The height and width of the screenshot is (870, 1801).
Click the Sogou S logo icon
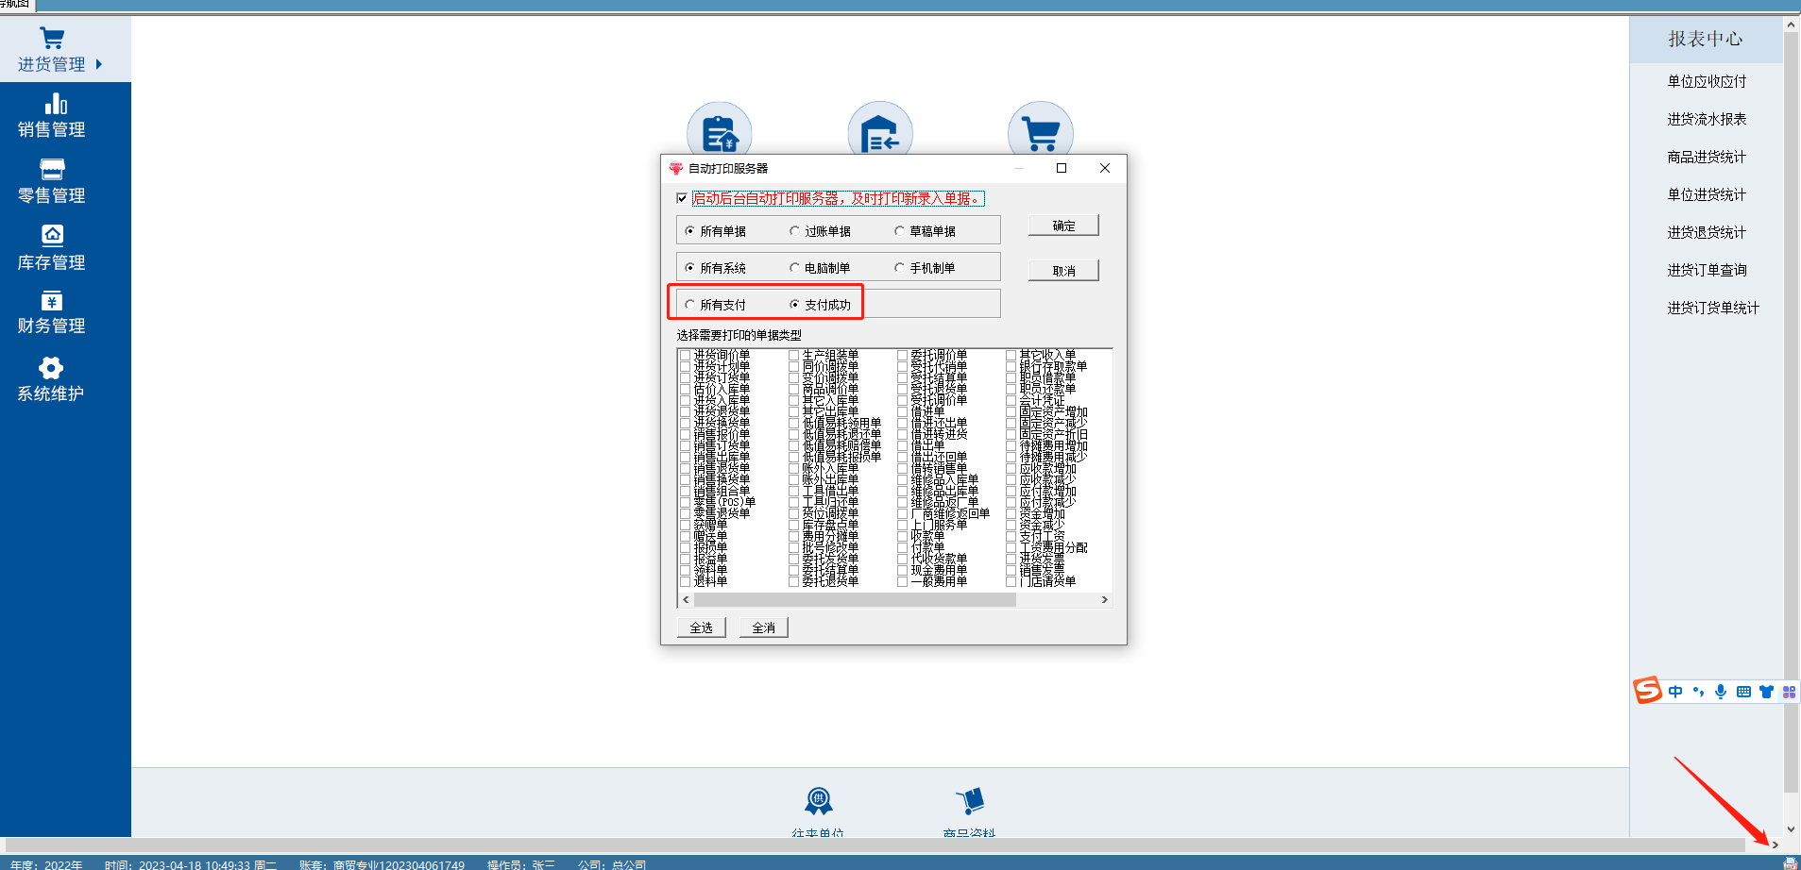[1647, 691]
